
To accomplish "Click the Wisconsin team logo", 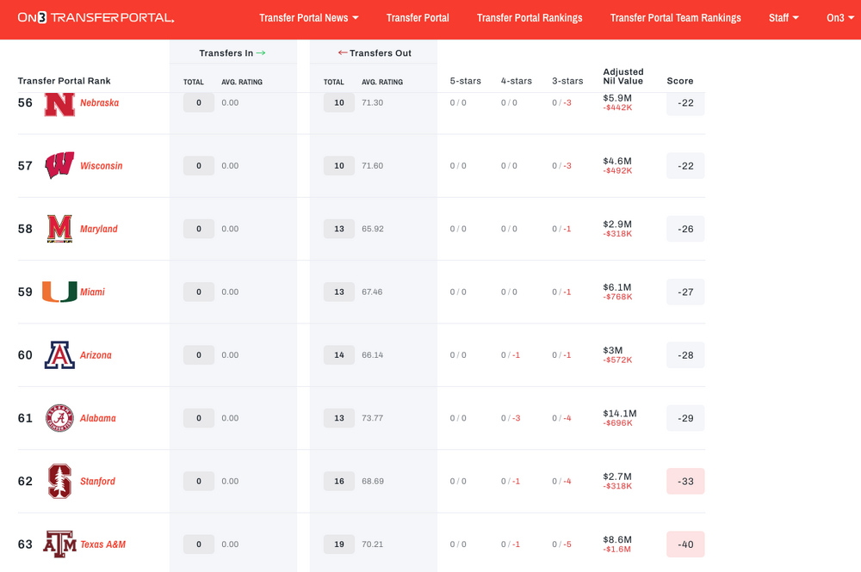I will 59,165.
